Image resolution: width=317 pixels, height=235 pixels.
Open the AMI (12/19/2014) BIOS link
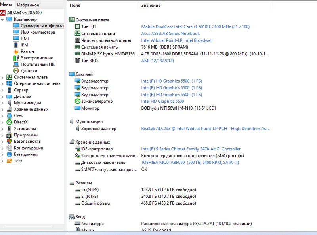click(157, 61)
